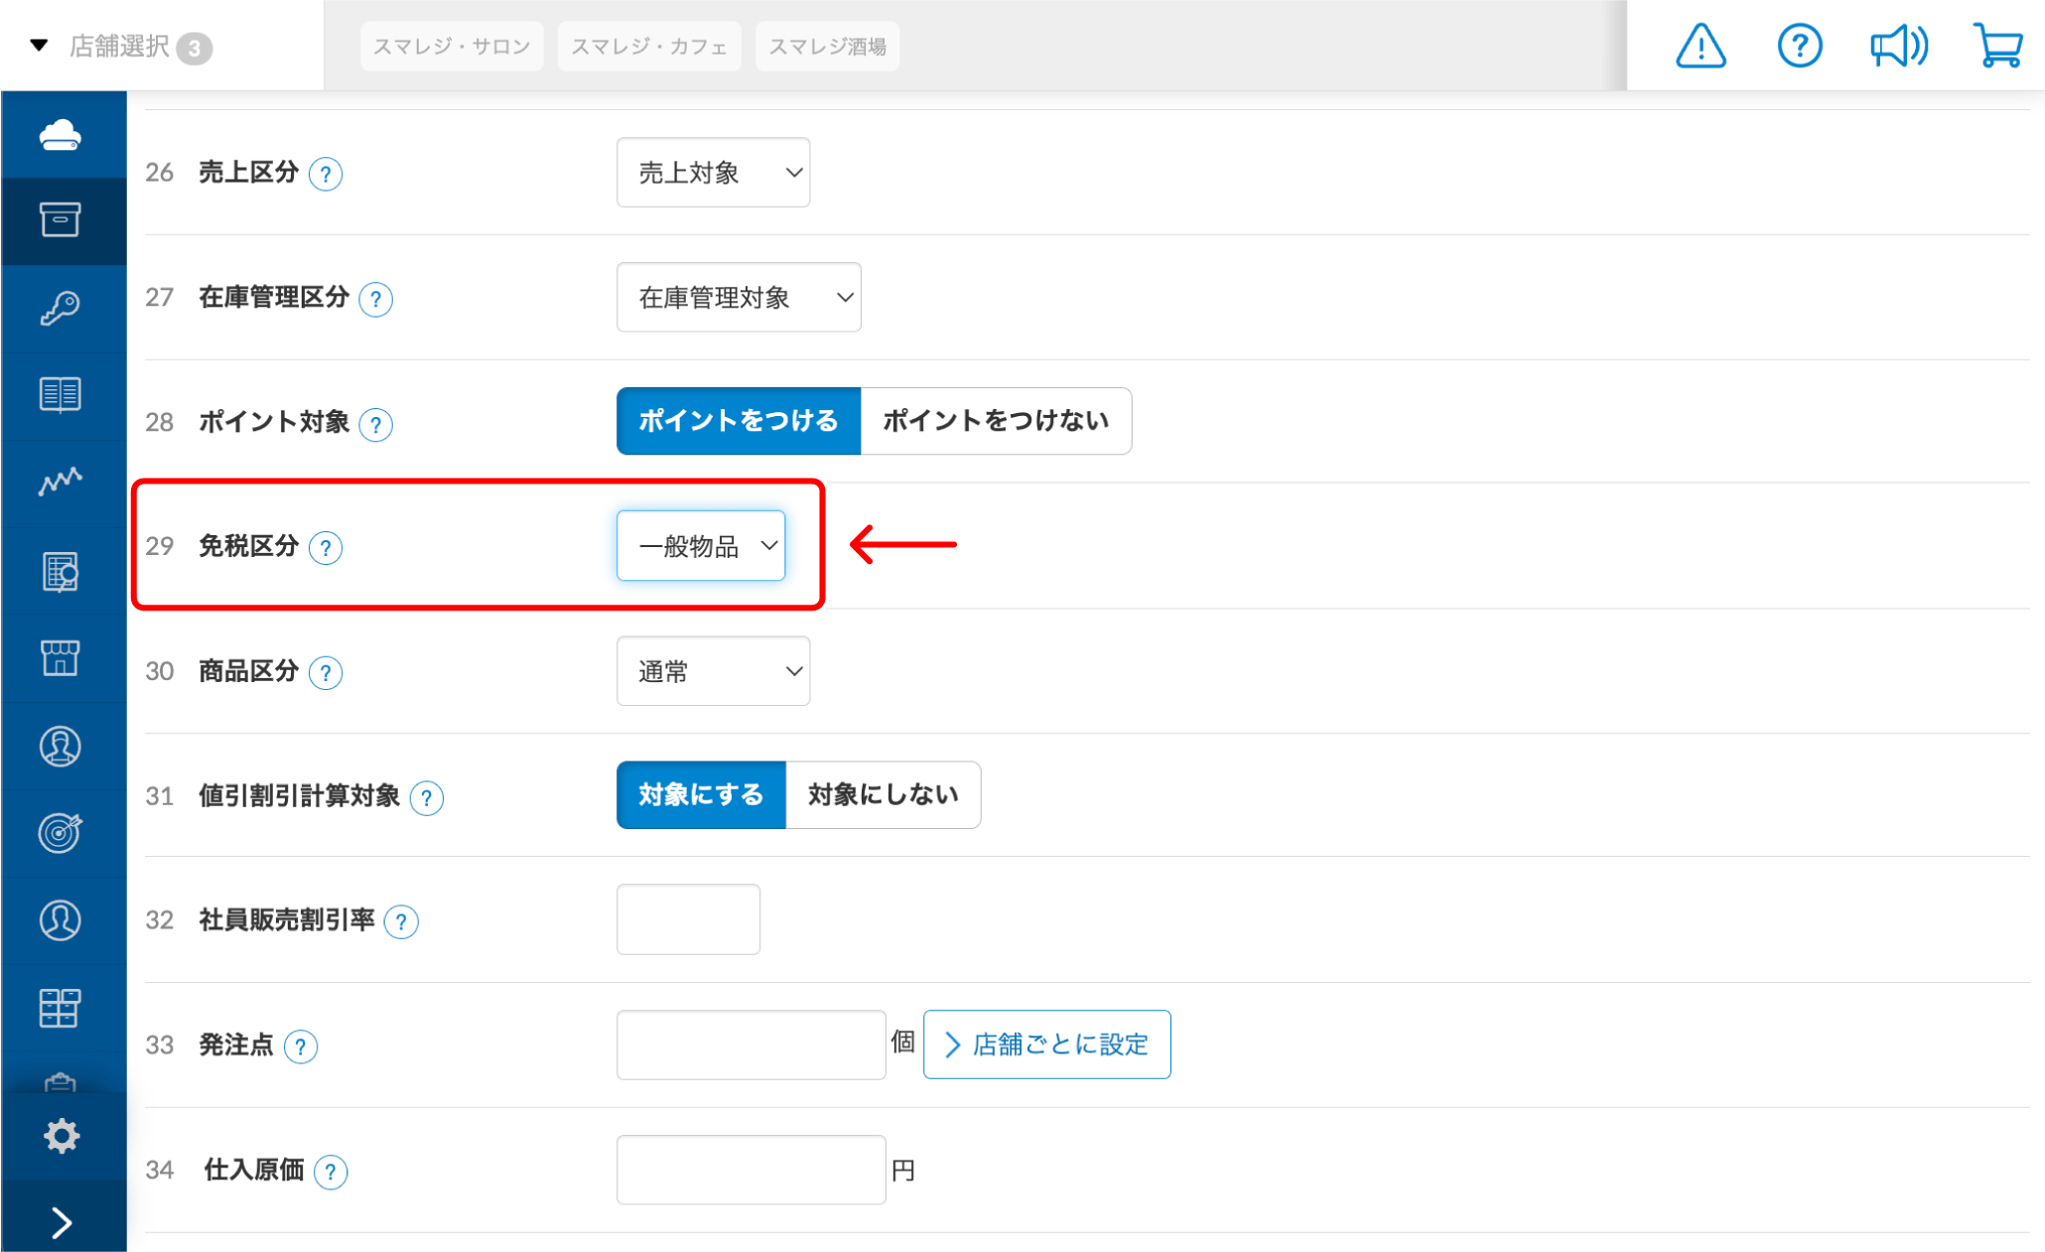Open the settings gear in sidebar

pyautogui.click(x=61, y=1136)
